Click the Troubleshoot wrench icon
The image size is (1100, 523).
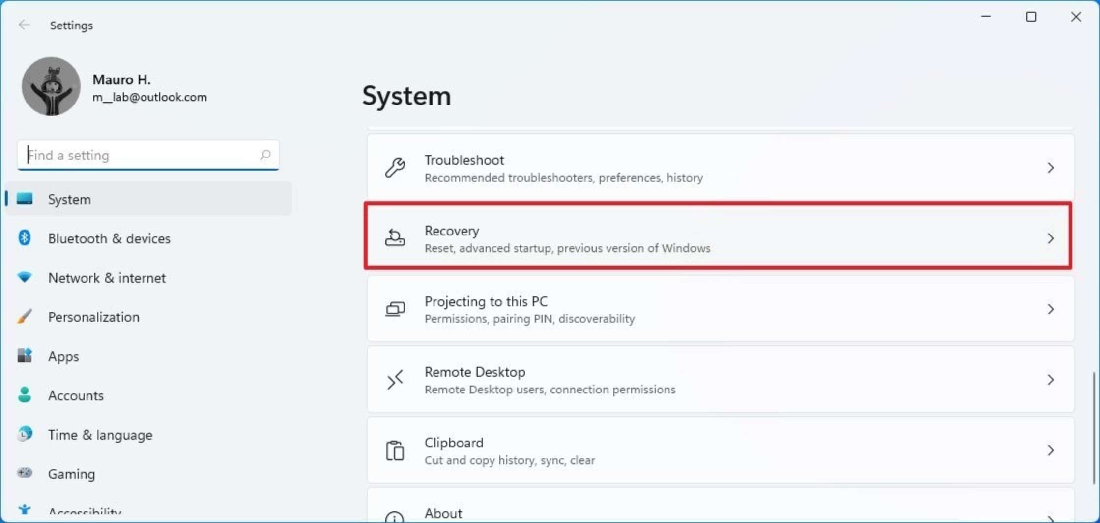tap(395, 168)
